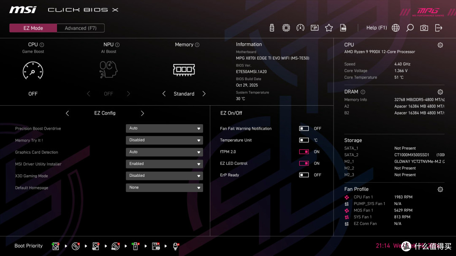Screen dimensions: 456x256
Task: Change language with the globe icon
Action: tap(396, 28)
